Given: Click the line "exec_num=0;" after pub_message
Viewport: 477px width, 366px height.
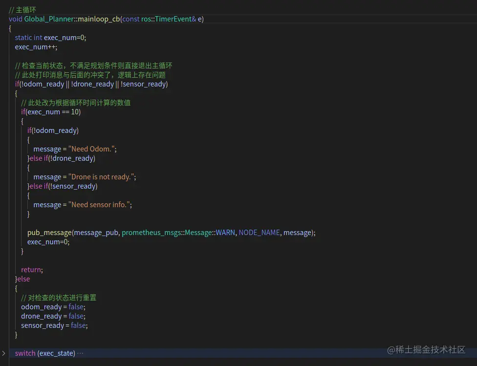Looking at the screenshot, I should point(48,242).
